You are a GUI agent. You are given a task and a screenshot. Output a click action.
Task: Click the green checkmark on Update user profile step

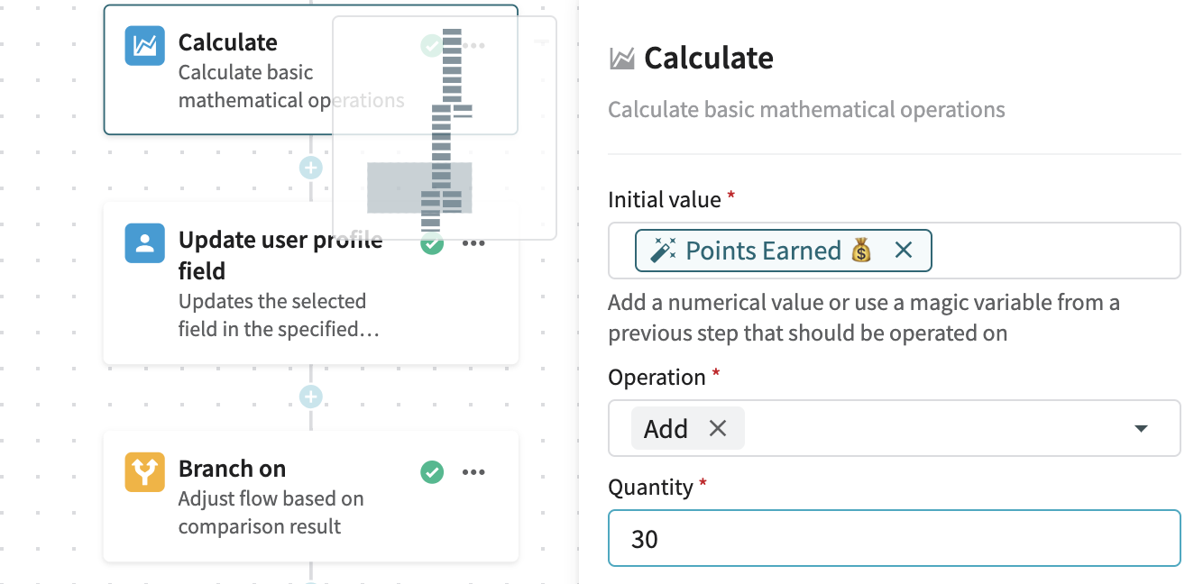[432, 242]
